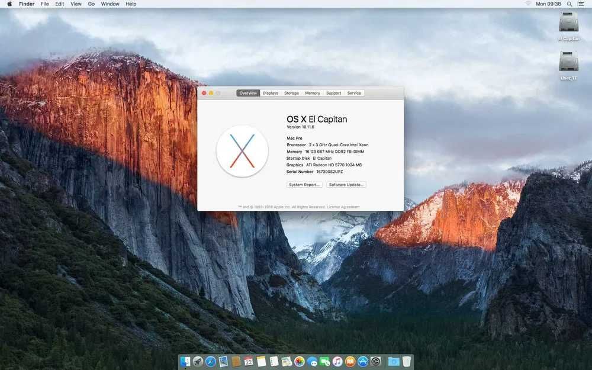Open the File menu
Screen dimensions: 592x370
click(x=45, y=4)
